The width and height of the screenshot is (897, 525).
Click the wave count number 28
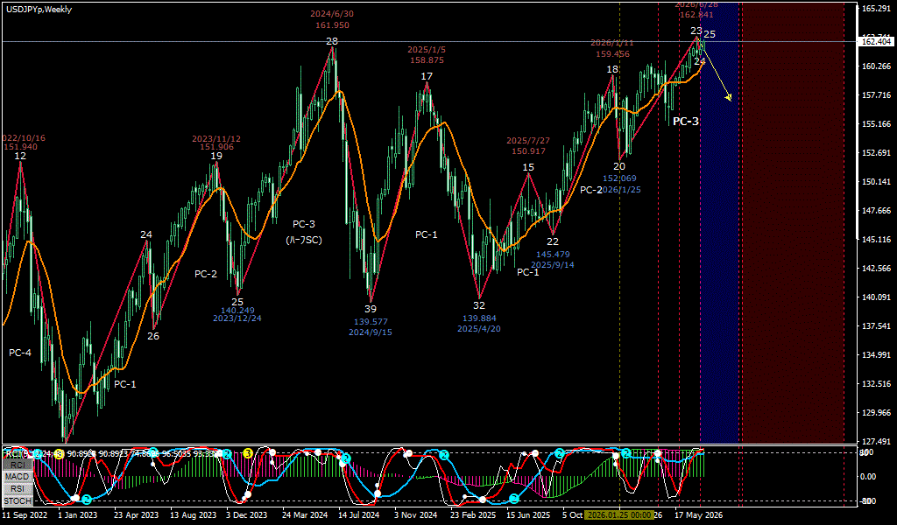point(332,41)
